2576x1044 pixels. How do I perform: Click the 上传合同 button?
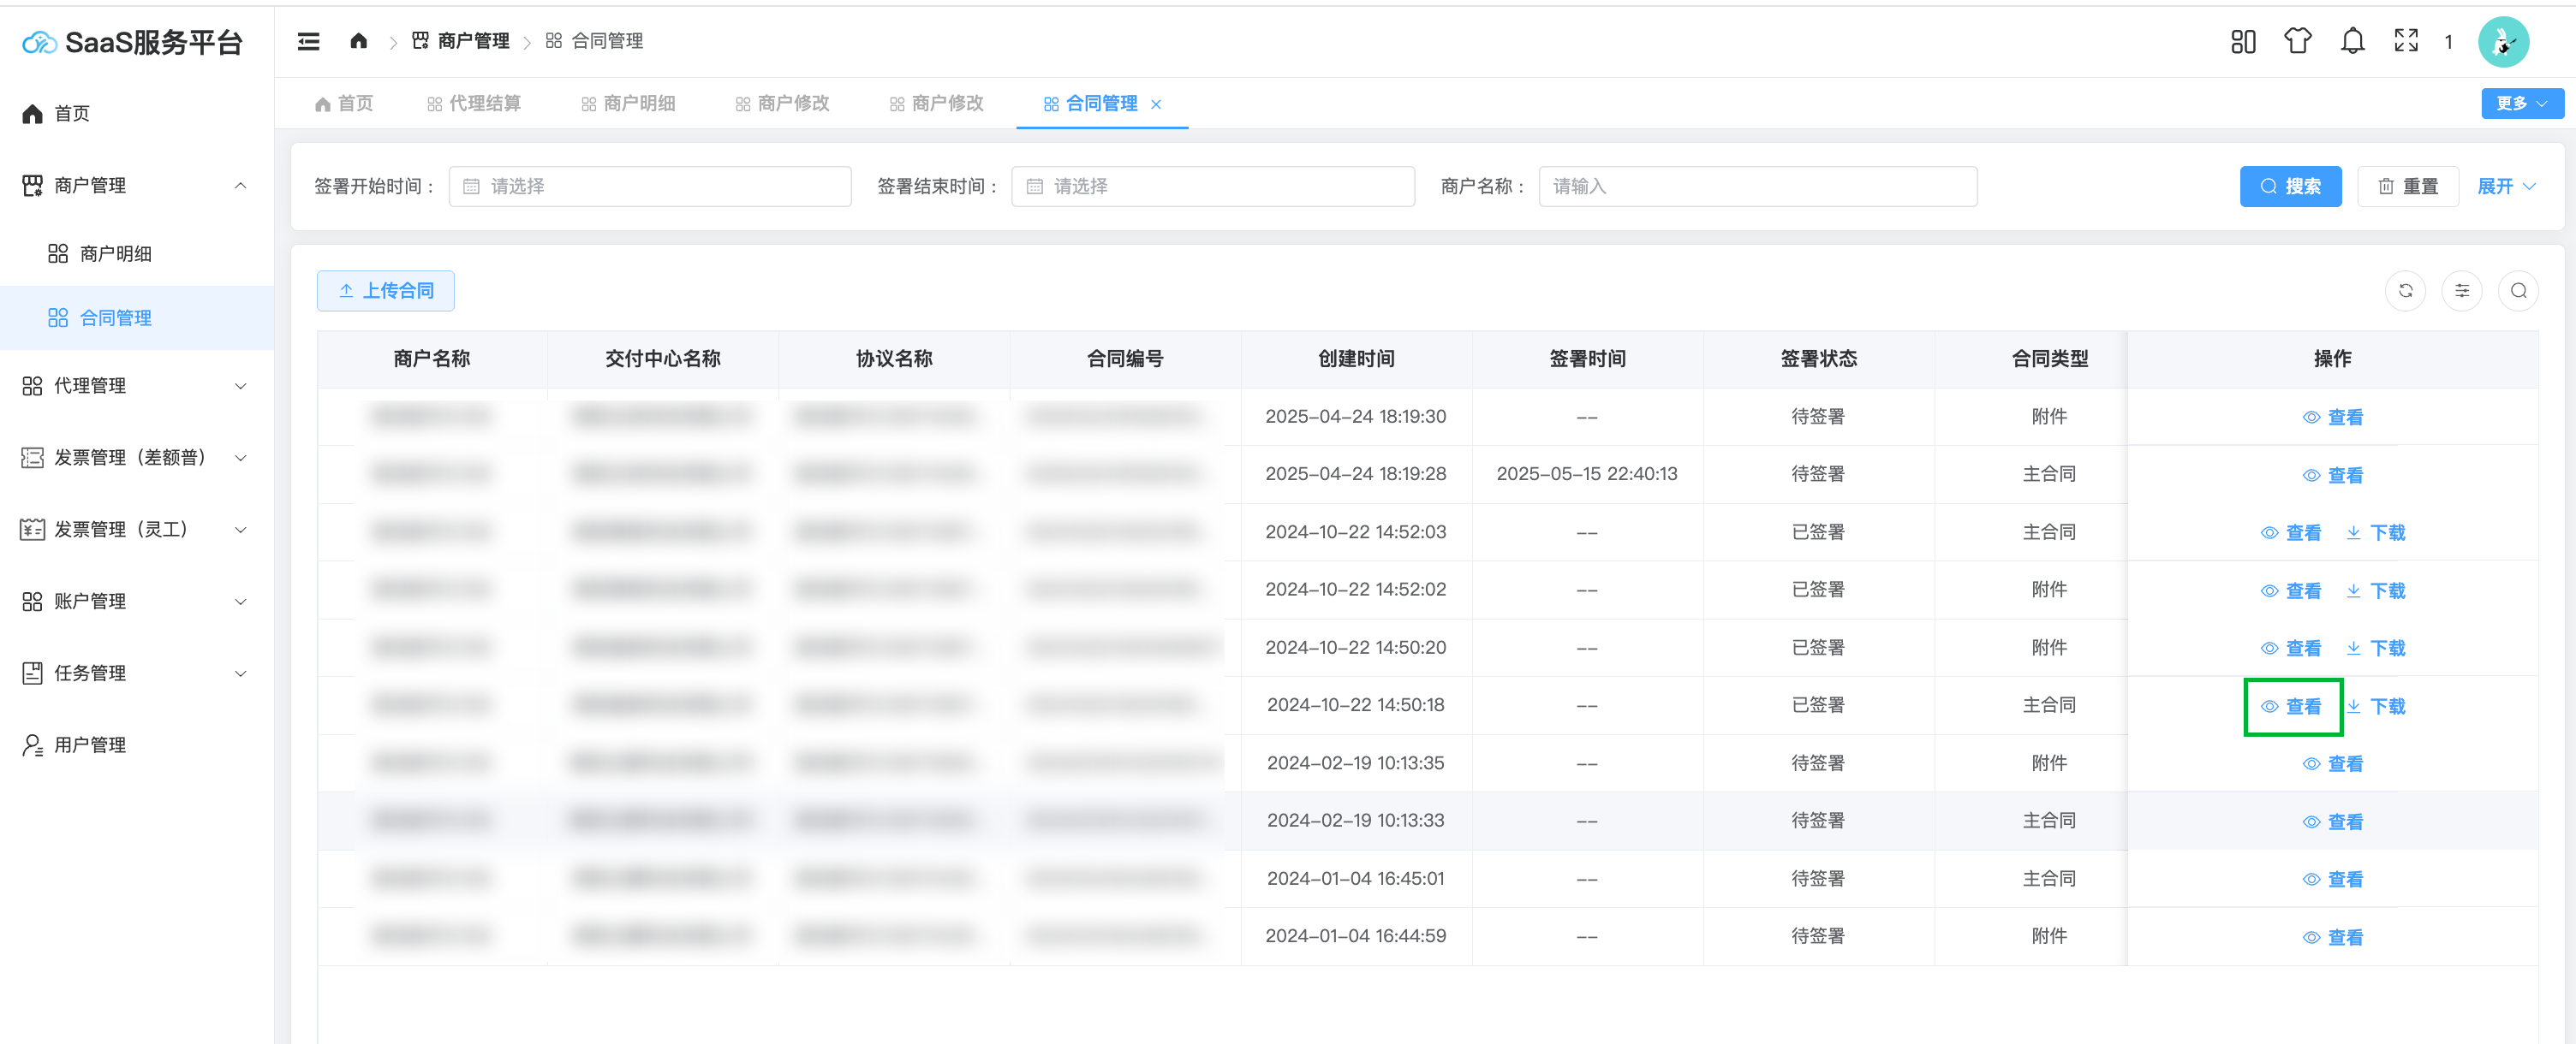click(x=386, y=291)
